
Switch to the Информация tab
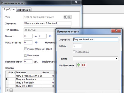[x=24, y=10]
